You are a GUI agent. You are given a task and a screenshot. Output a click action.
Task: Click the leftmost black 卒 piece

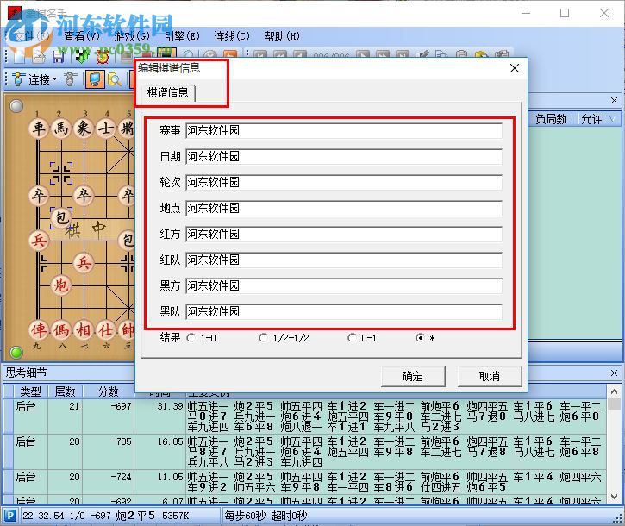pos(39,196)
